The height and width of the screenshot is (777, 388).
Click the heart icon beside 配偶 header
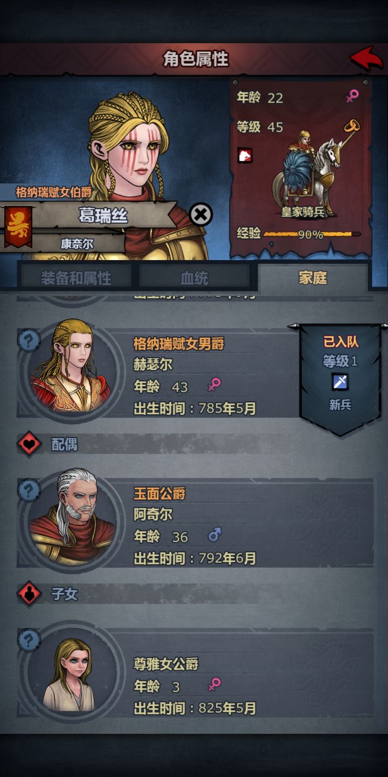click(x=29, y=444)
